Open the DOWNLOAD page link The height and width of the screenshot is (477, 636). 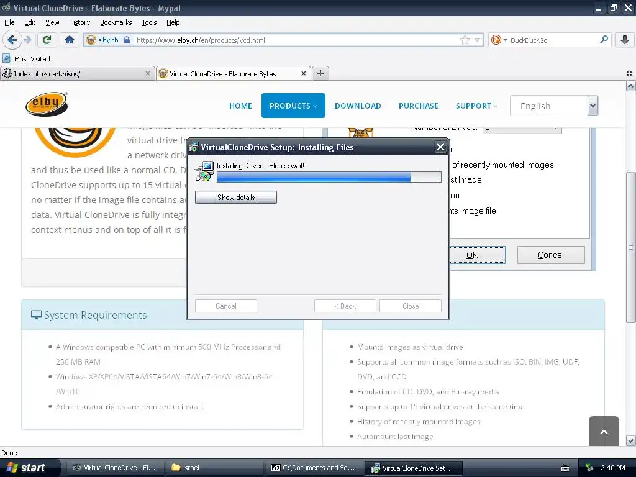358,106
